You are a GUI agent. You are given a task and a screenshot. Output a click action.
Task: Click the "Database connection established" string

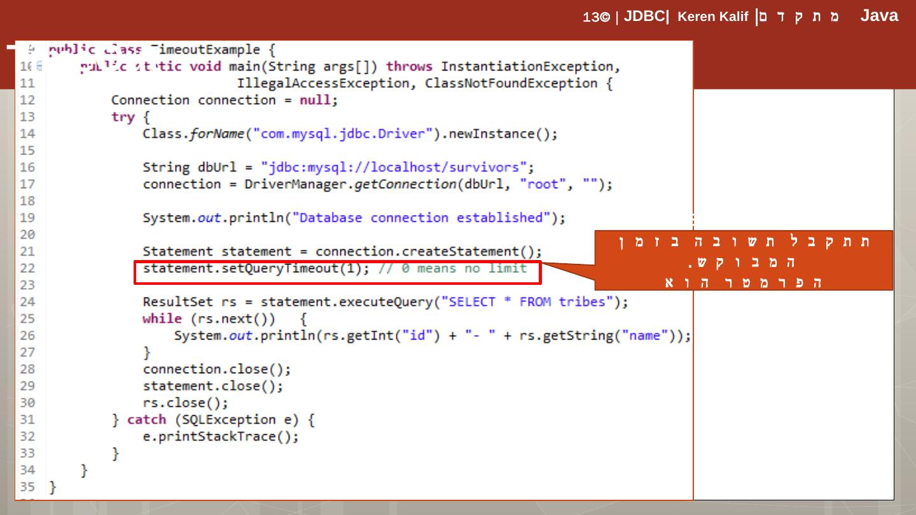[425, 218]
